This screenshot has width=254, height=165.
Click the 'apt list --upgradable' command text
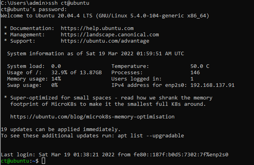[x=151, y=136]
